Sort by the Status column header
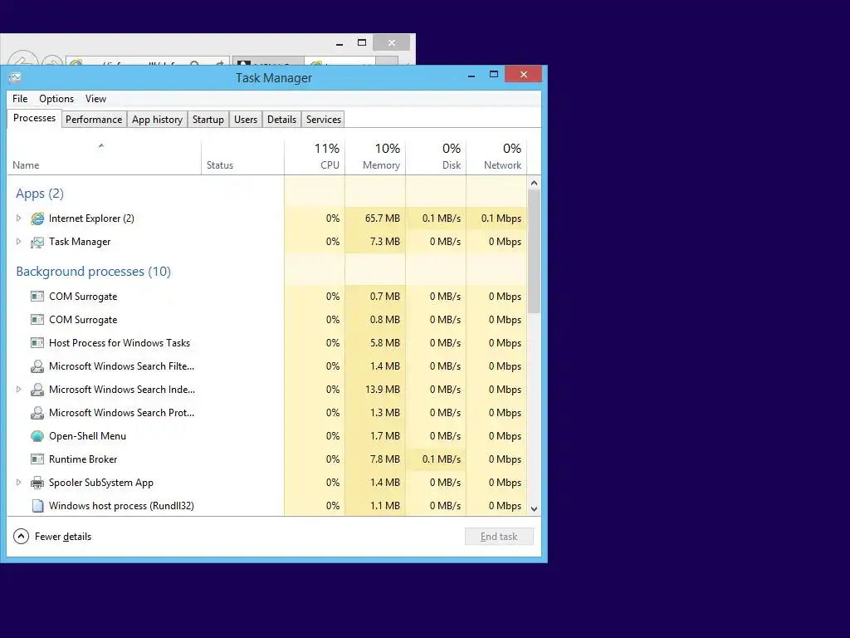Image resolution: width=850 pixels, height=638 pixels. coord(243,157)
